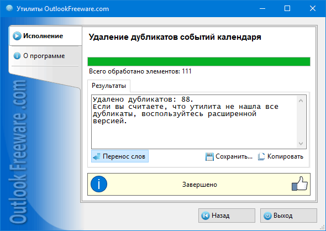Click the line 'Удалено дубликатов: 88.'
Screen dimensions: 326x231
tap(143, 99)
